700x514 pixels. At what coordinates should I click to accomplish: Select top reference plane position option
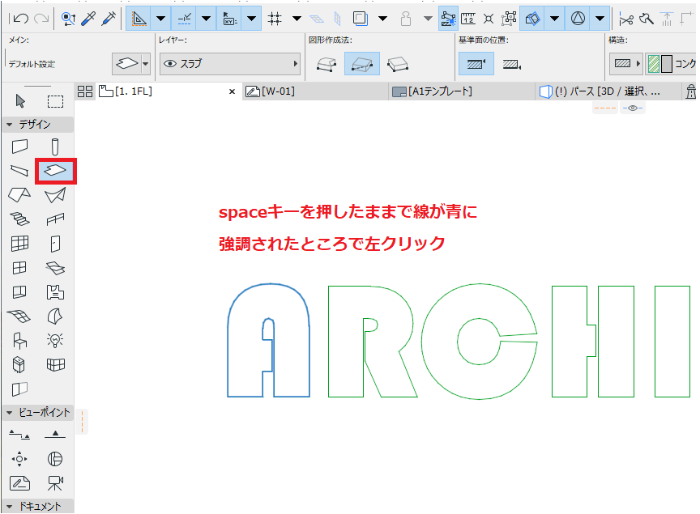(x=476, y=63)
